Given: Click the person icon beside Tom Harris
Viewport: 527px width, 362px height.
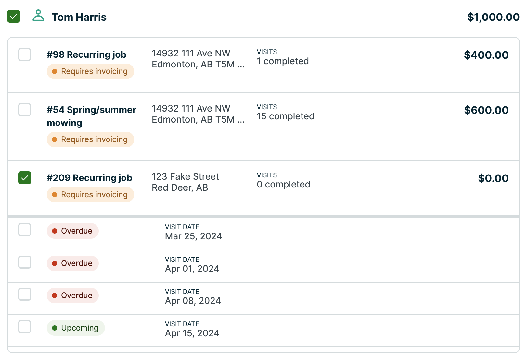Looking at the screenshot, I should coord(38,16).
